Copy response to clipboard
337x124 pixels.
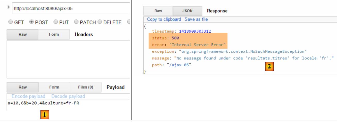pos(164,19)
